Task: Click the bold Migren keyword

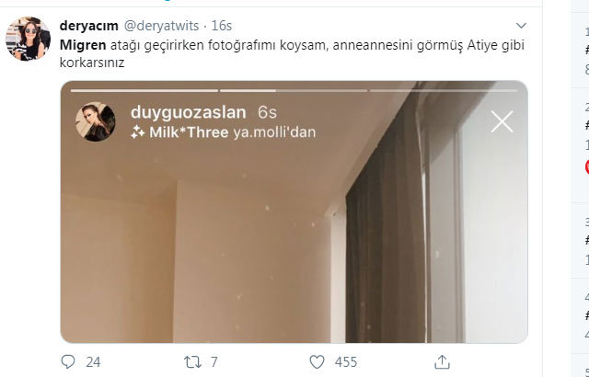Action: point(83,45)
